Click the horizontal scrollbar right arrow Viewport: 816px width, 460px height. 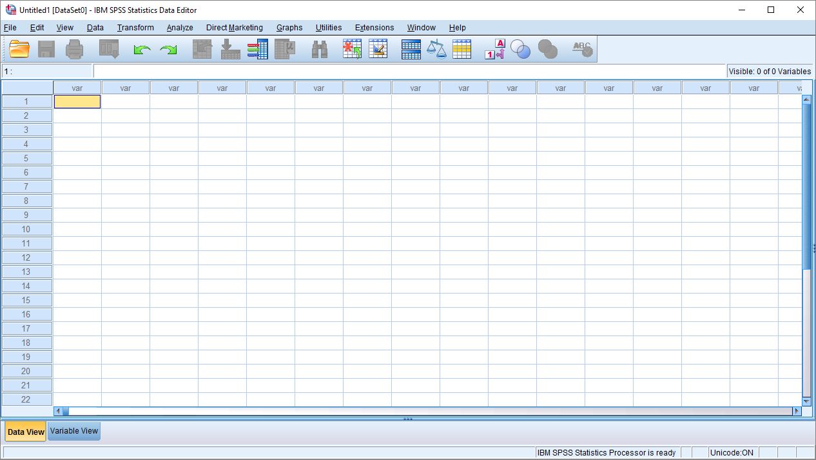[797, 411]
